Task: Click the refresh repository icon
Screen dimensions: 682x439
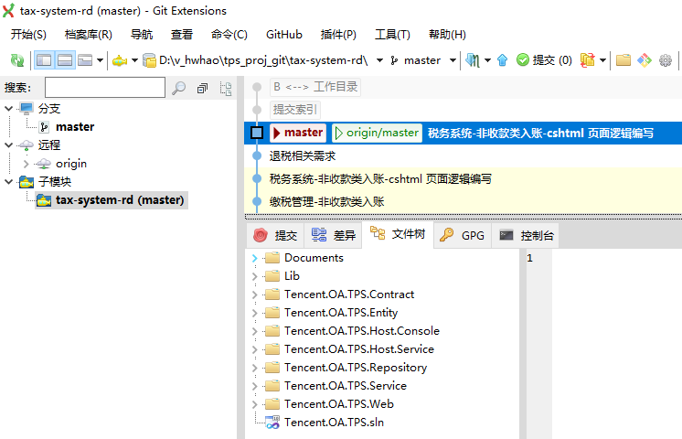Action: point(17,60)
